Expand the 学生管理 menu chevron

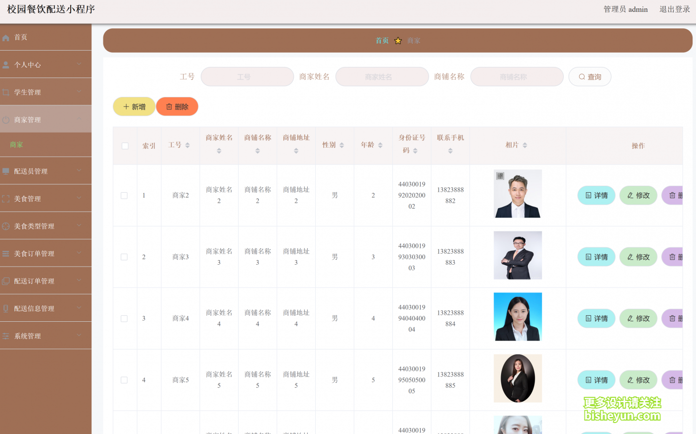coord(79,91)
